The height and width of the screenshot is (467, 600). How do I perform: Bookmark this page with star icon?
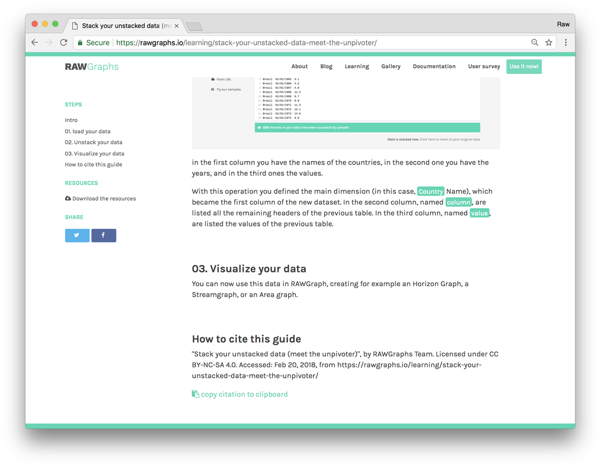[x=548, y=43]
